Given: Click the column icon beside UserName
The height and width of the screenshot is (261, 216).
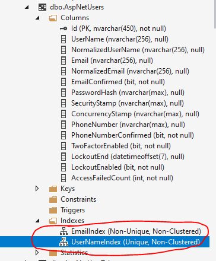Looking at the screenshot, I should coord(63,39).
